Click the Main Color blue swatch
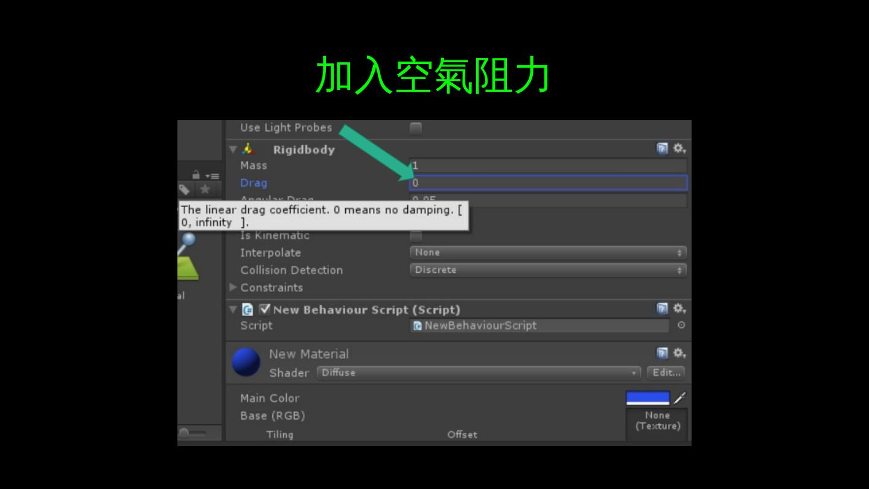This screenshot has width=869, height=489. tap(648, 398)
